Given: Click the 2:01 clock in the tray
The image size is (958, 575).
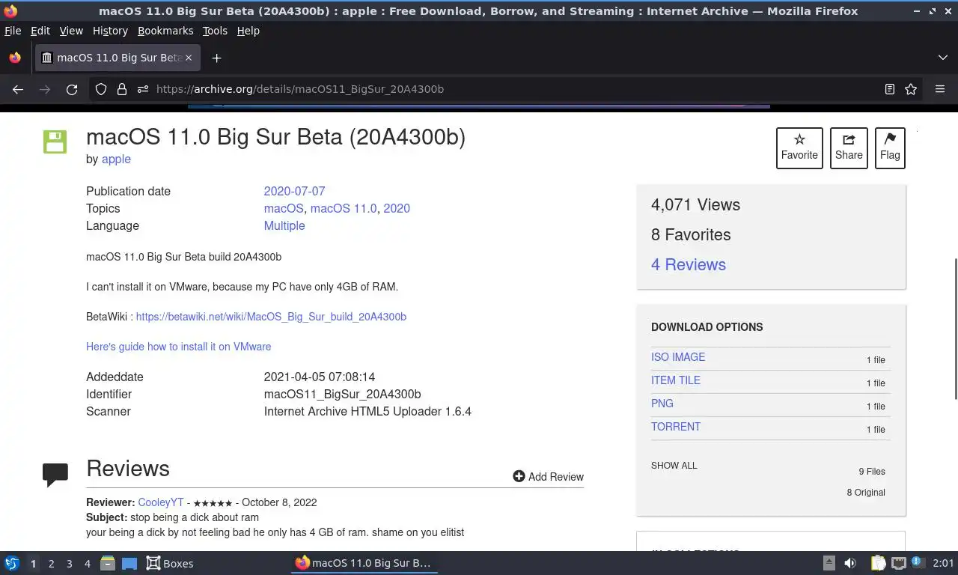Looking at the screenshot, I should pos(943,563).
